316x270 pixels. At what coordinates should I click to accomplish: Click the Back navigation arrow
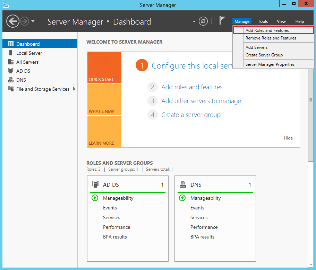pos(13,21)
